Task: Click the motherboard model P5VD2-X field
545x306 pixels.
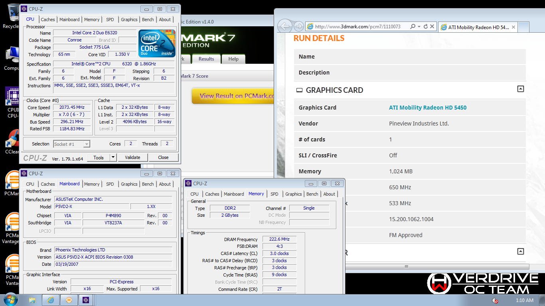Action: tap(92, 207)
